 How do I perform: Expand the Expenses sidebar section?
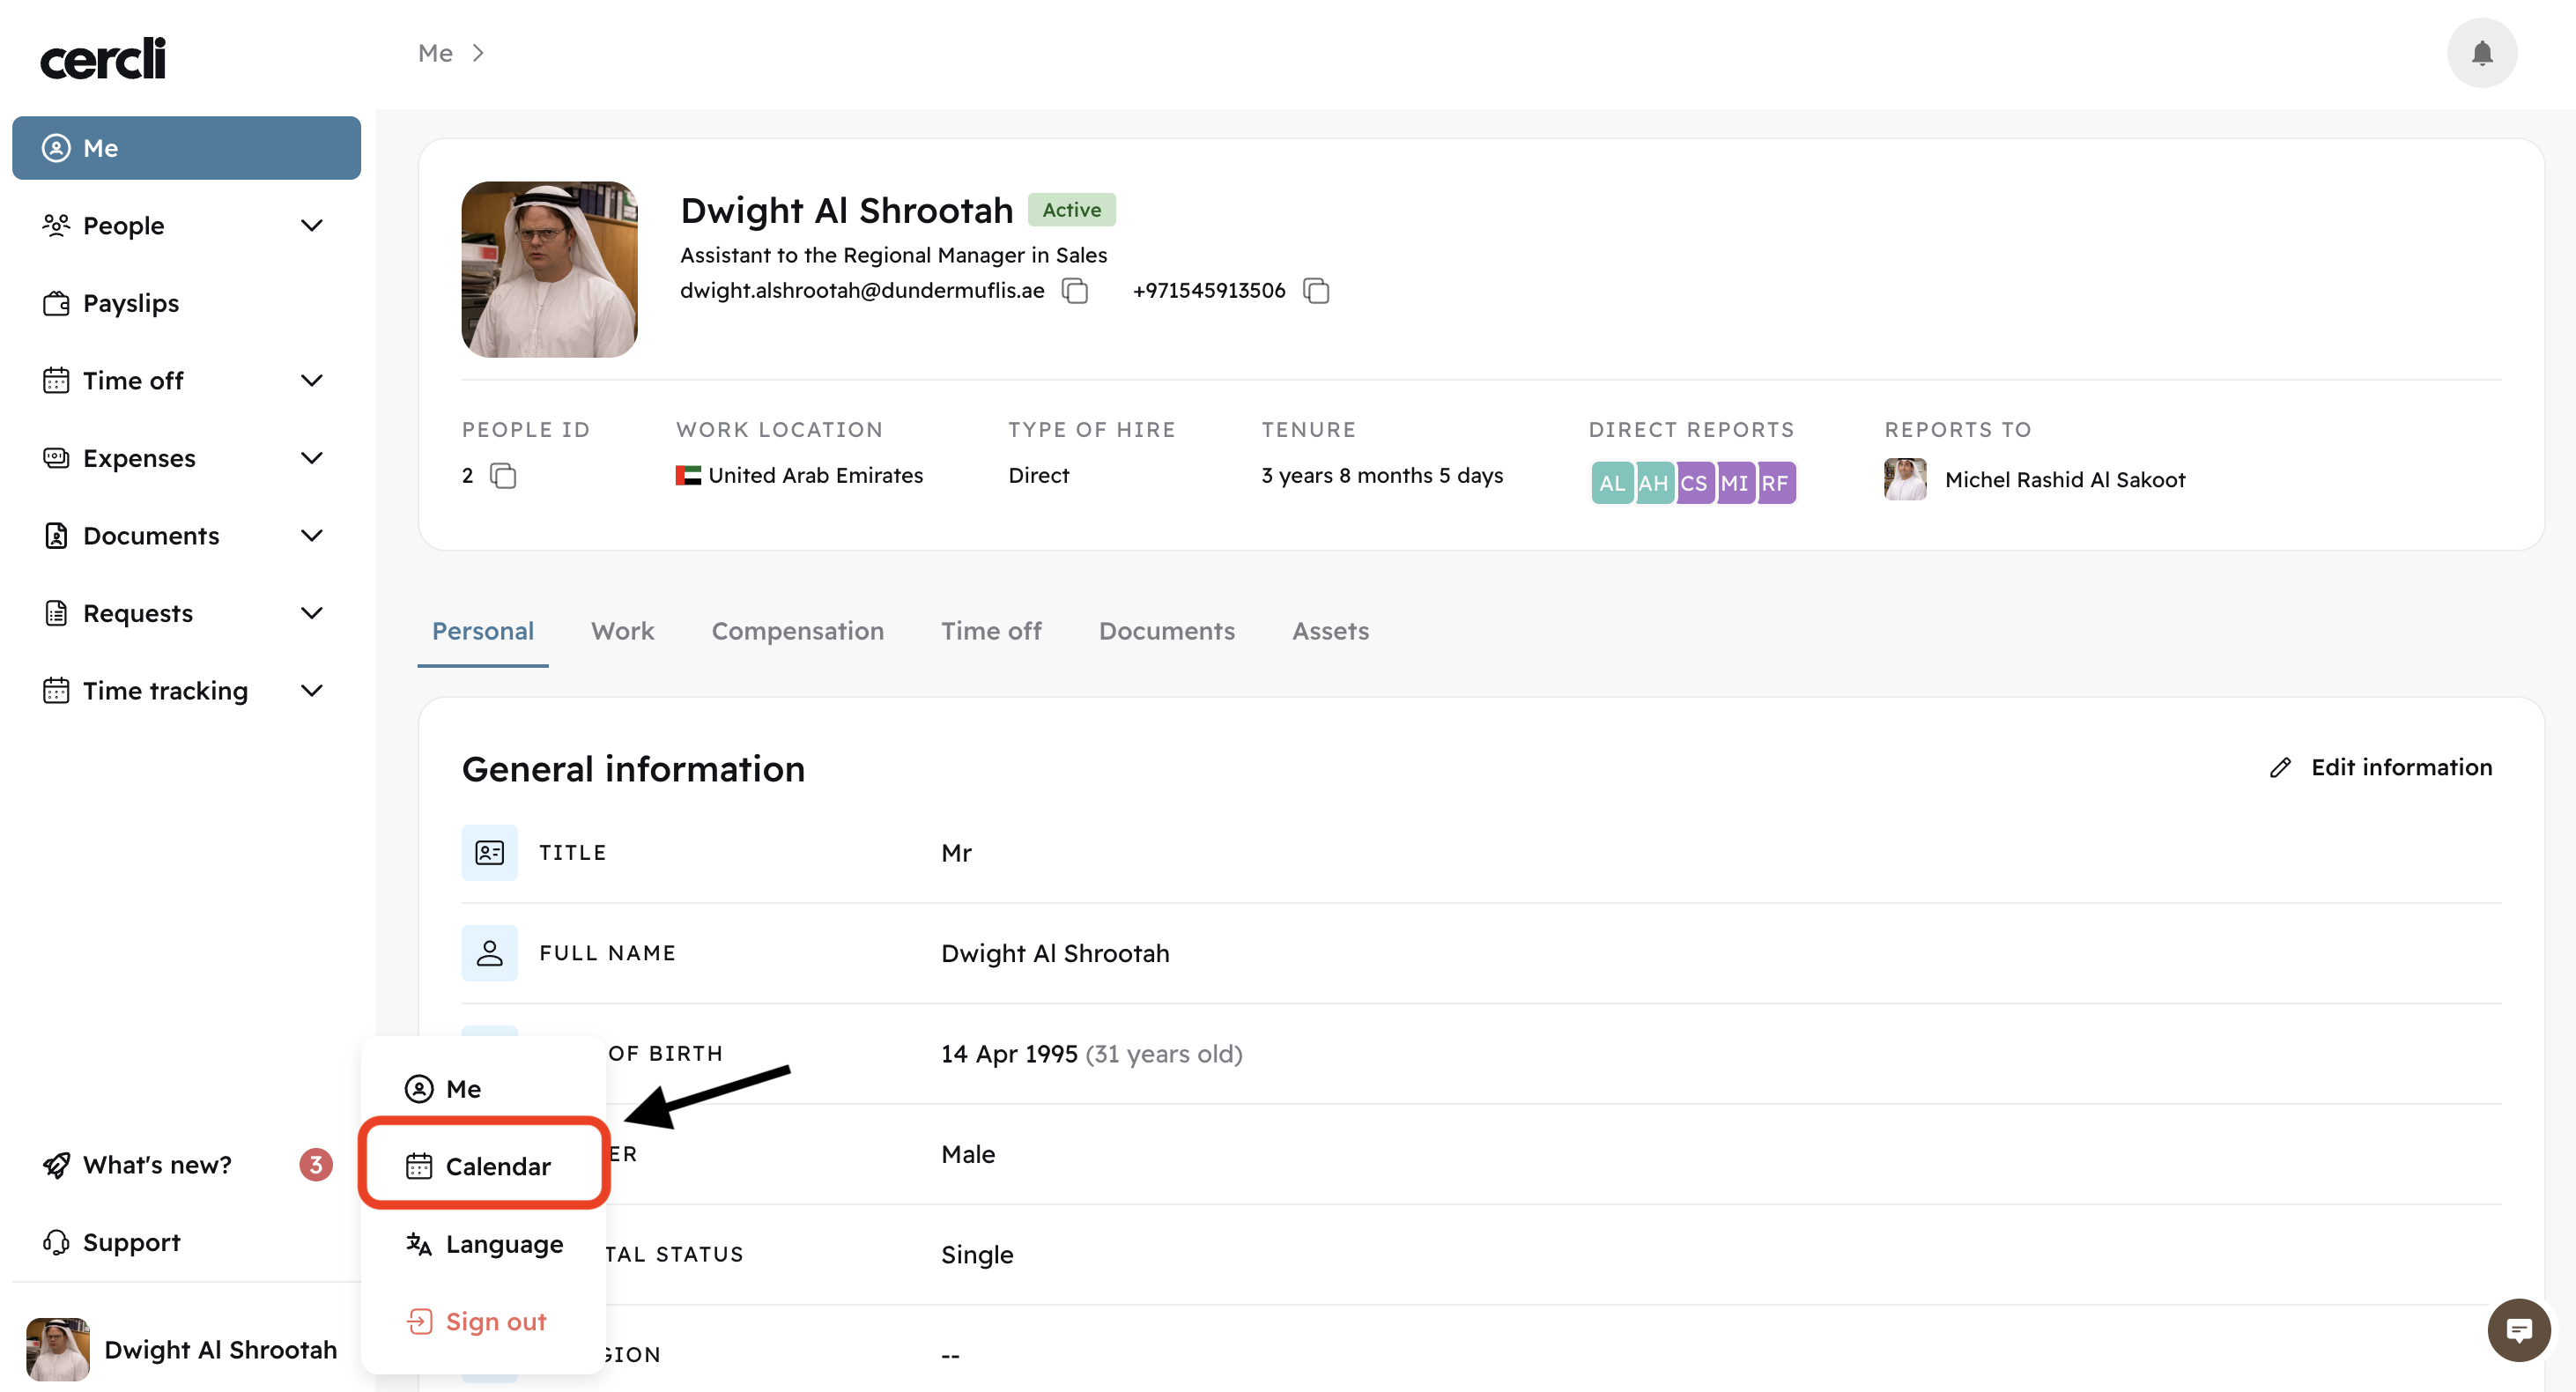[312, 458]
